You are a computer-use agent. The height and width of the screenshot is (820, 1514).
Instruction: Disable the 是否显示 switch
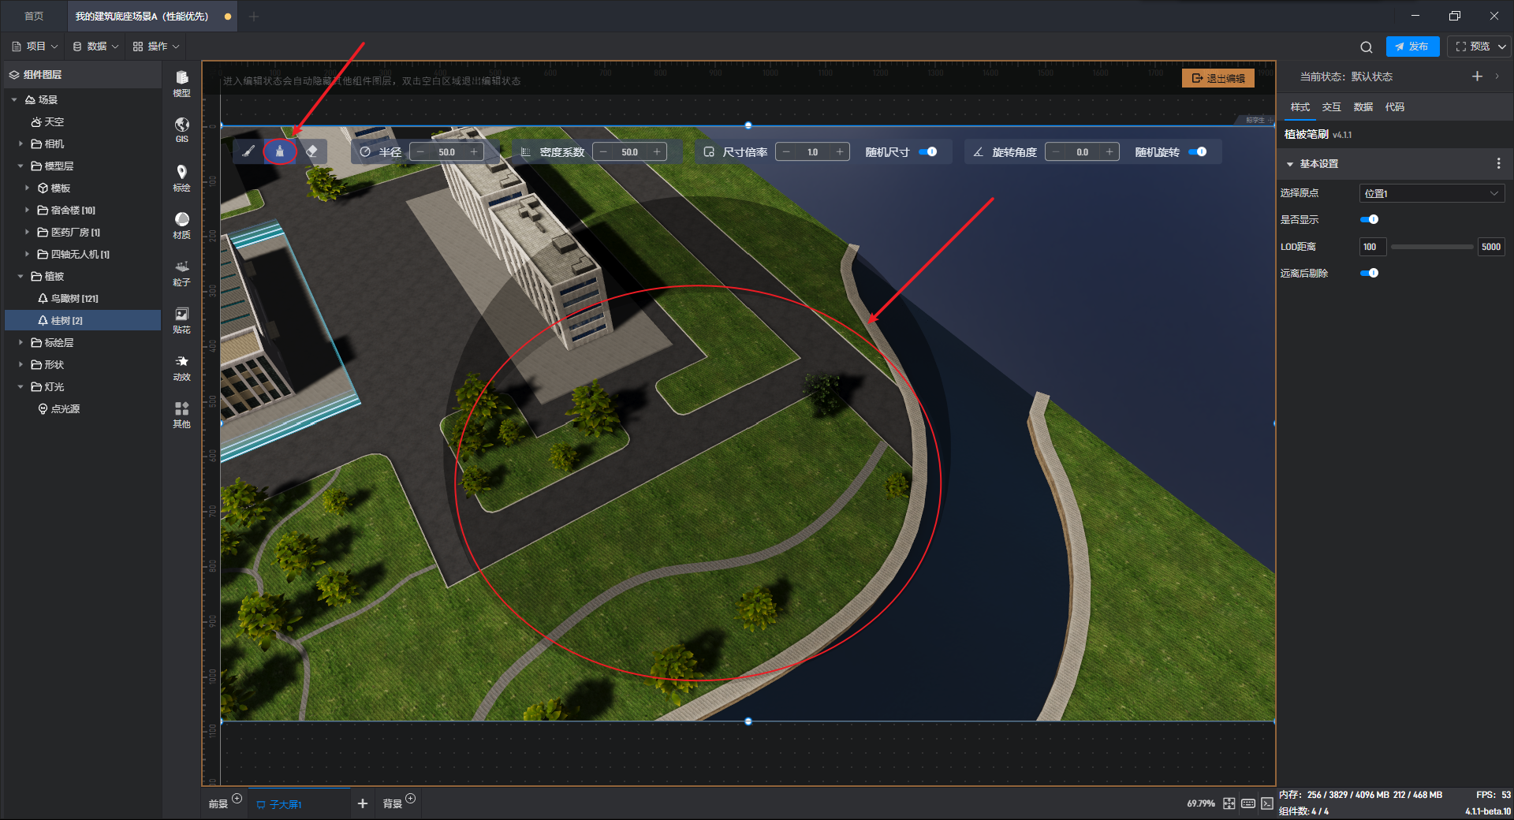[1370, 219]
